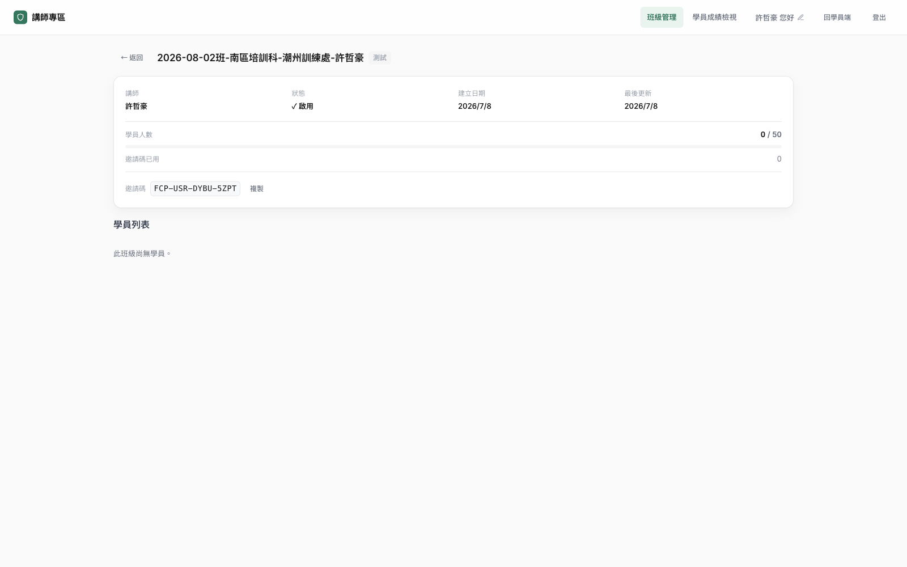This screenshot has width=907, height=567.
Task: Open the 班級管理 tab
Action: point(662,18)
